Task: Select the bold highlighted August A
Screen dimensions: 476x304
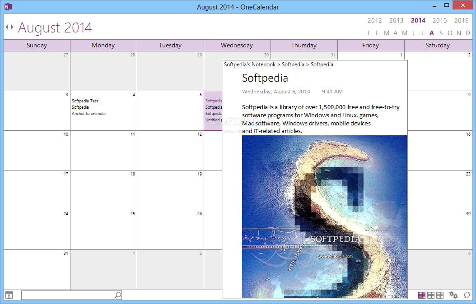Action: tap(432, 33)
